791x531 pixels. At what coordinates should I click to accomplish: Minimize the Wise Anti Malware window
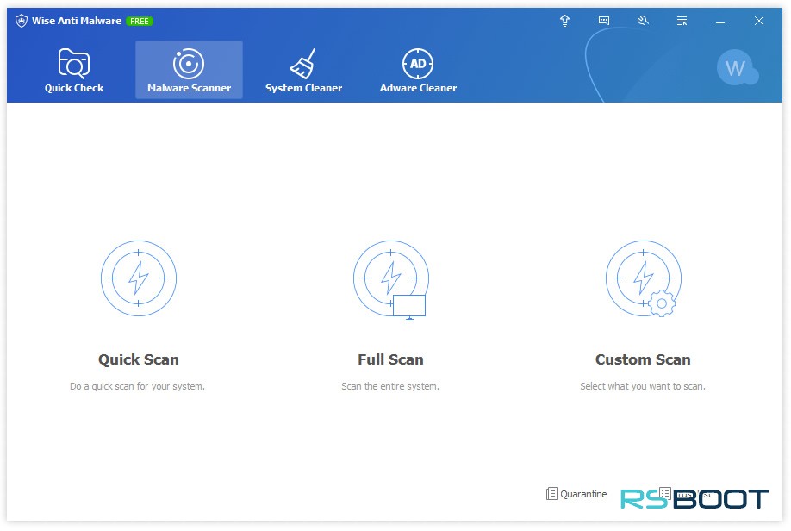click(720, 22)
